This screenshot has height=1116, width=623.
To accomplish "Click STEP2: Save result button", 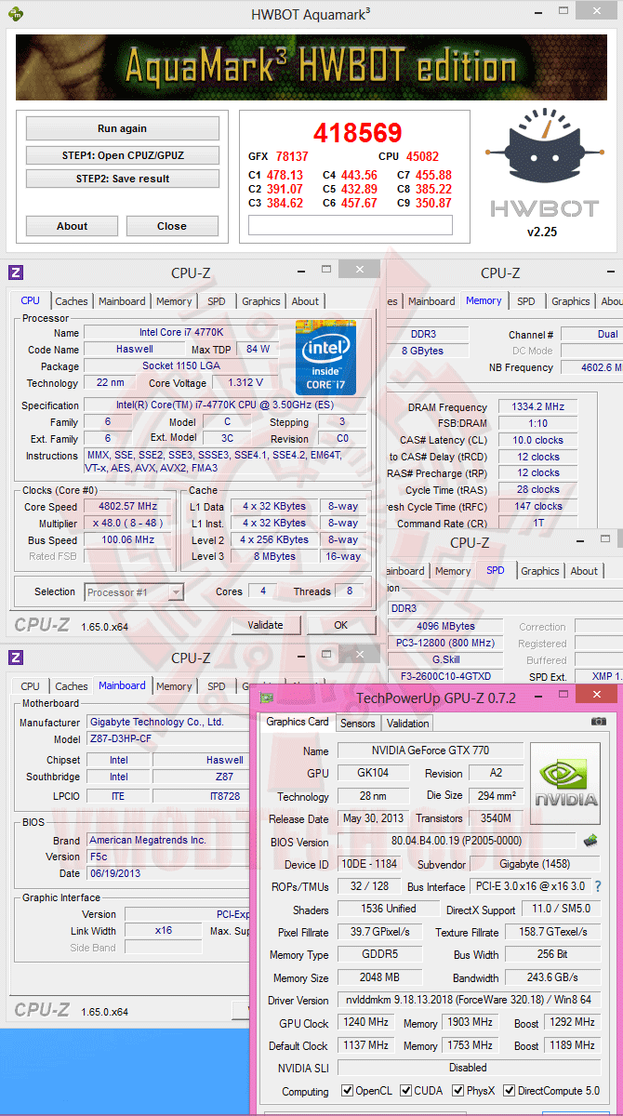I will 122,179.
